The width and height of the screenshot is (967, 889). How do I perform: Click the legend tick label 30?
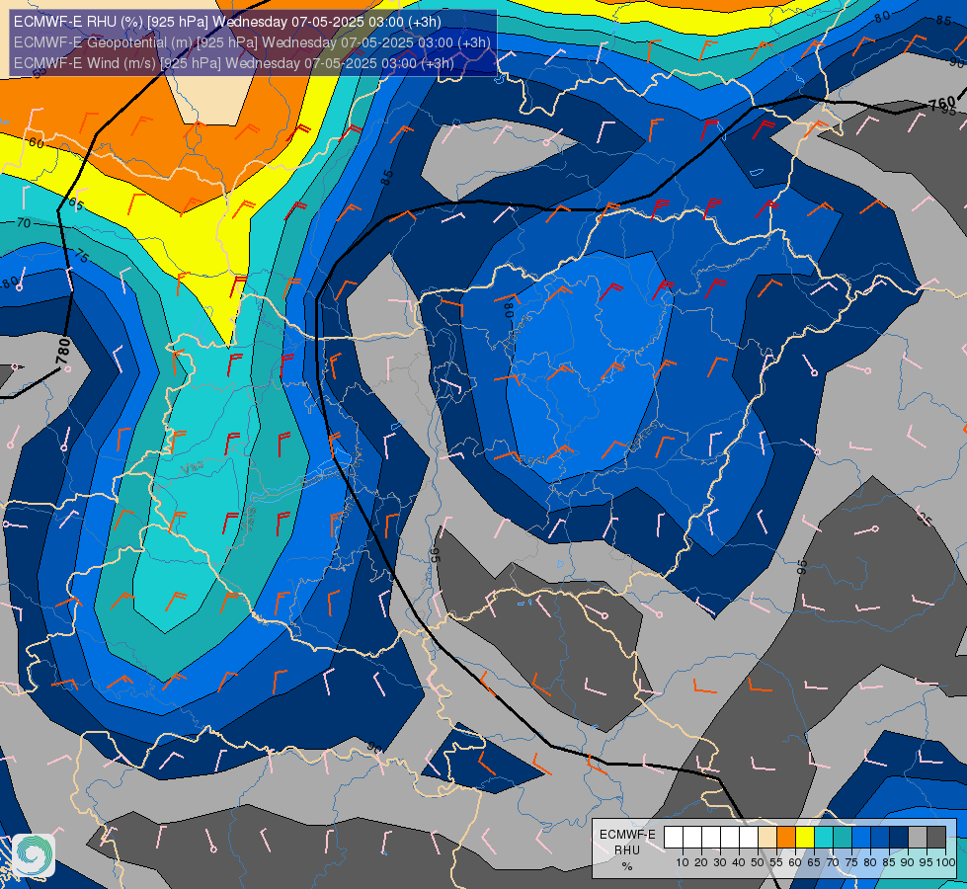coord(720,862)
